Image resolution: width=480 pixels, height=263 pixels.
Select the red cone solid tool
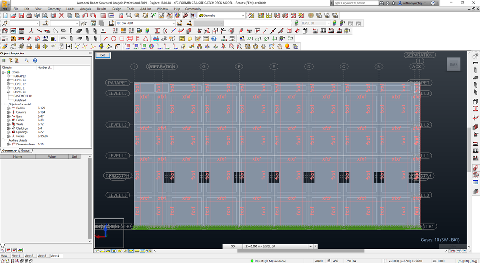(146, 39)
